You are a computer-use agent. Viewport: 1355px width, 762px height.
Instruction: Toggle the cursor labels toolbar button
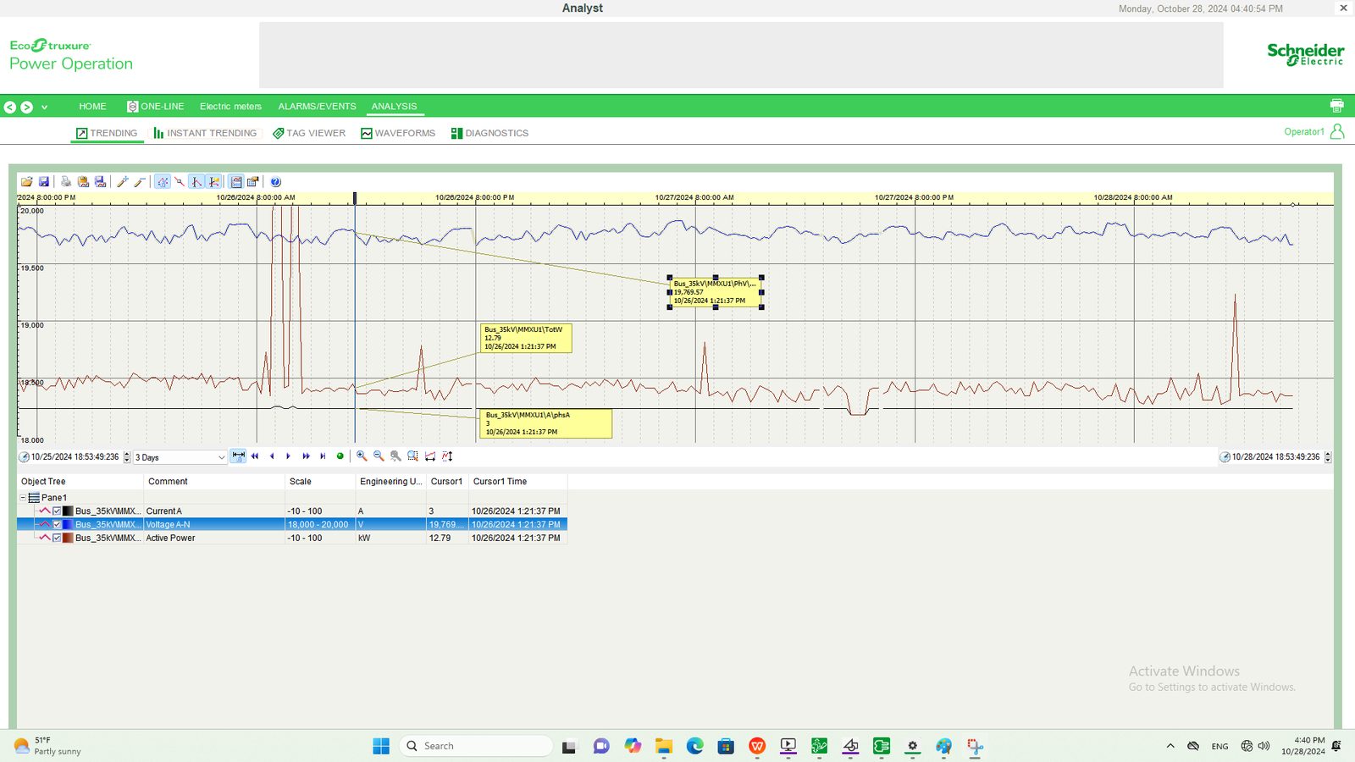(213, 181)
